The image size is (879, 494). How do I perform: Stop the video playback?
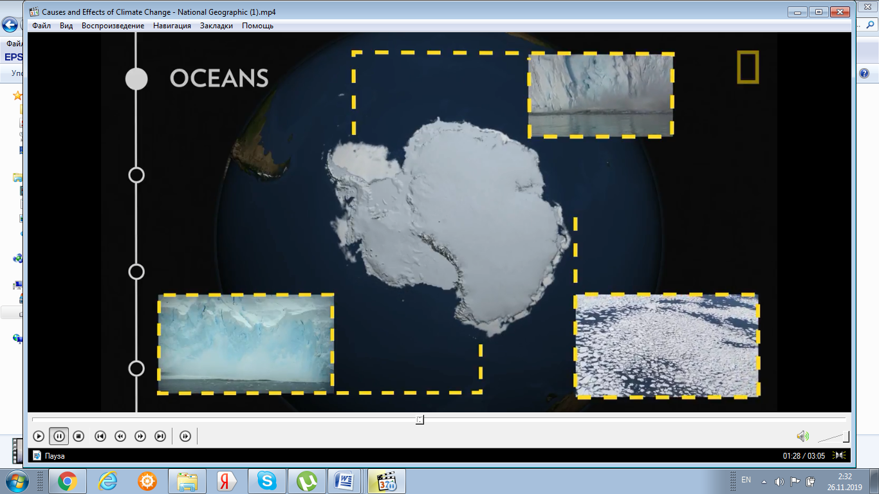tap(79, 436)
